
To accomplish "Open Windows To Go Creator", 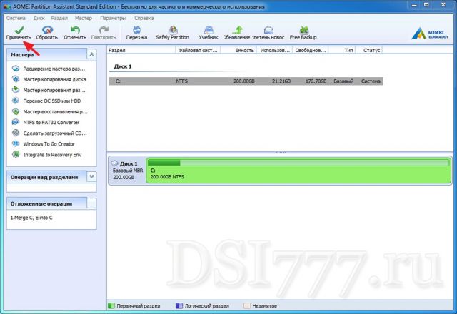I will tap(49, 144).
